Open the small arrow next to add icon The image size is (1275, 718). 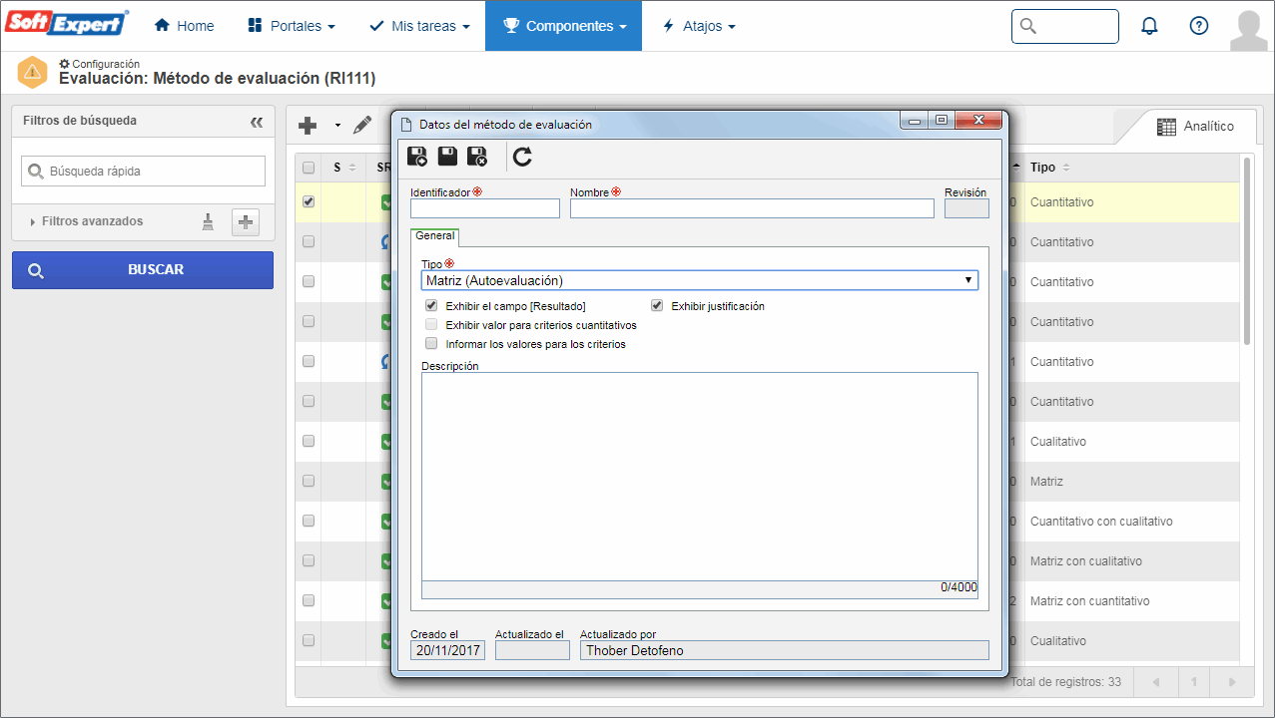pyautogui.click(x=337, y=126)
